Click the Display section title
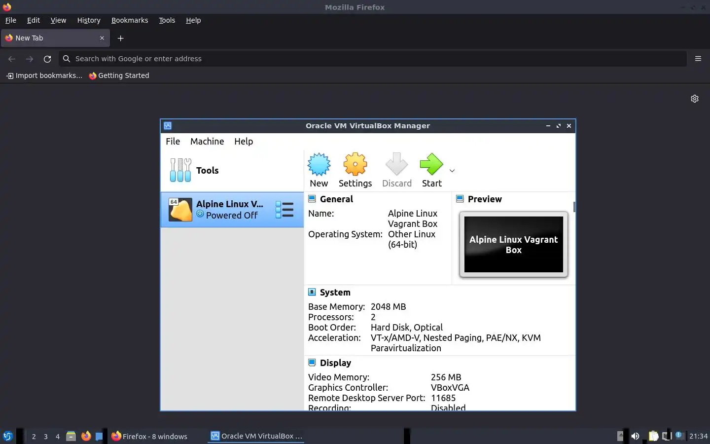 [x=335, y=363]
